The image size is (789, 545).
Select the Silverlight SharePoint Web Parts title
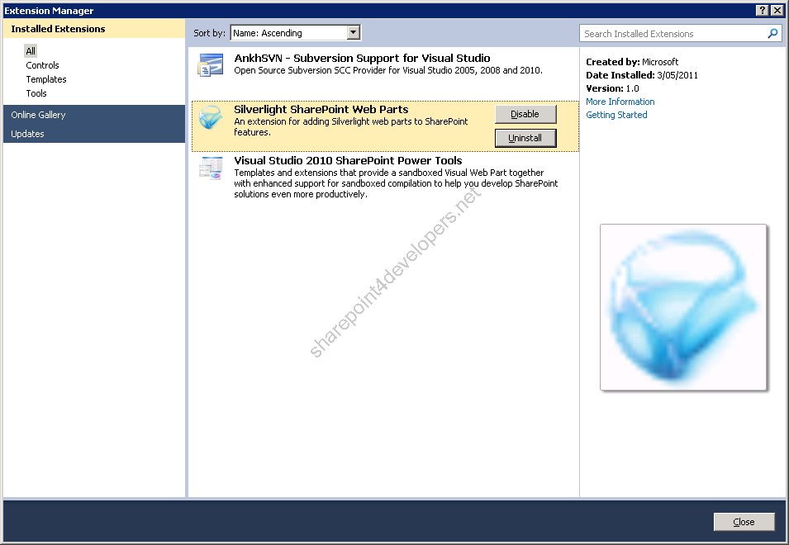321,109
